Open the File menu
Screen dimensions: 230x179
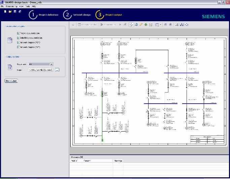coord(2,6)
